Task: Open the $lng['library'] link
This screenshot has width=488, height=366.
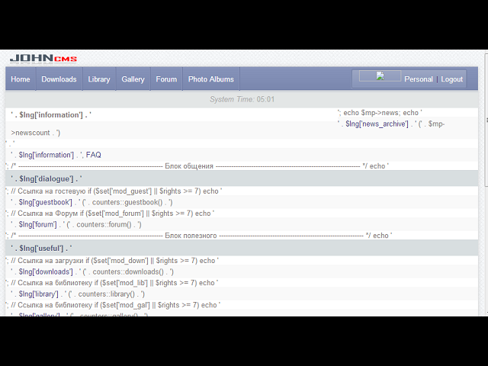Action: [x=39, y=294]
